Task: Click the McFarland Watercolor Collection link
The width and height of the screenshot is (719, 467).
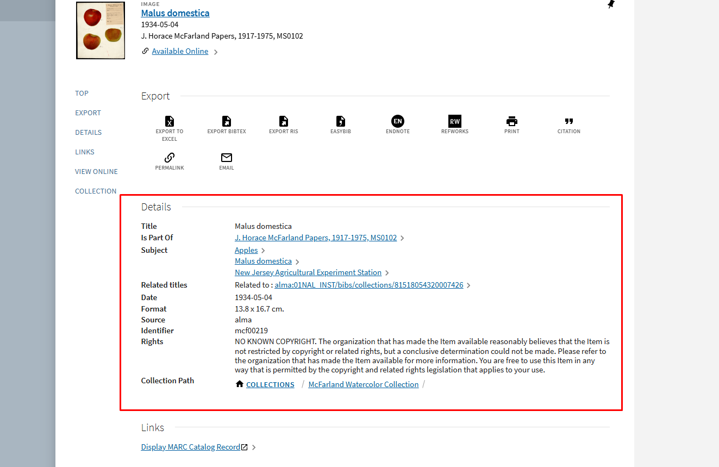Action: [x=363, y=384]
